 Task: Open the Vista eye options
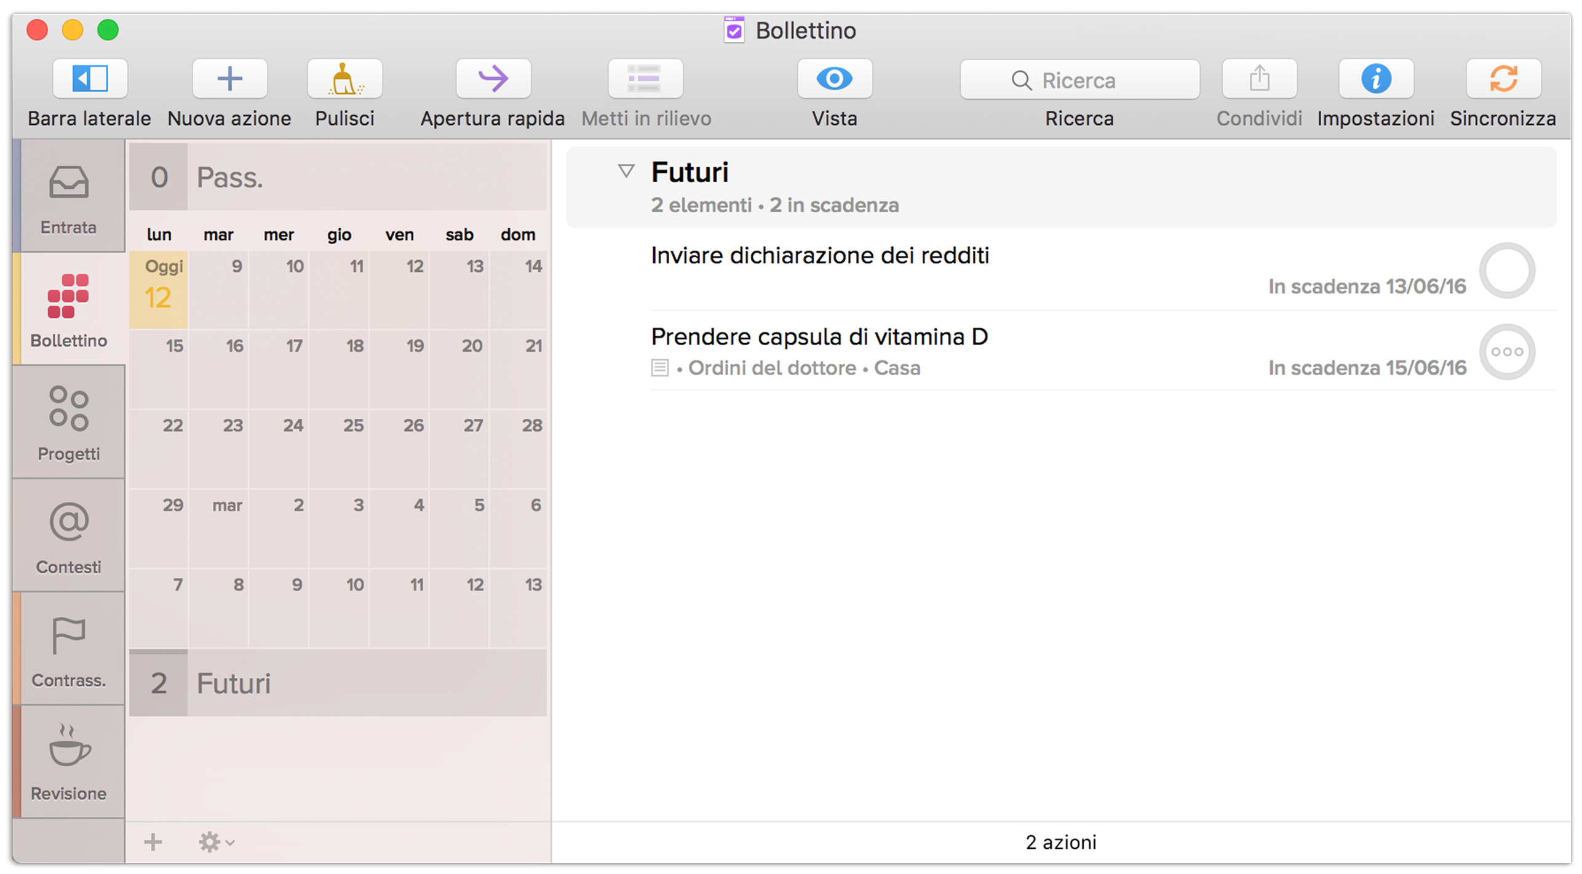pos(834,79)
